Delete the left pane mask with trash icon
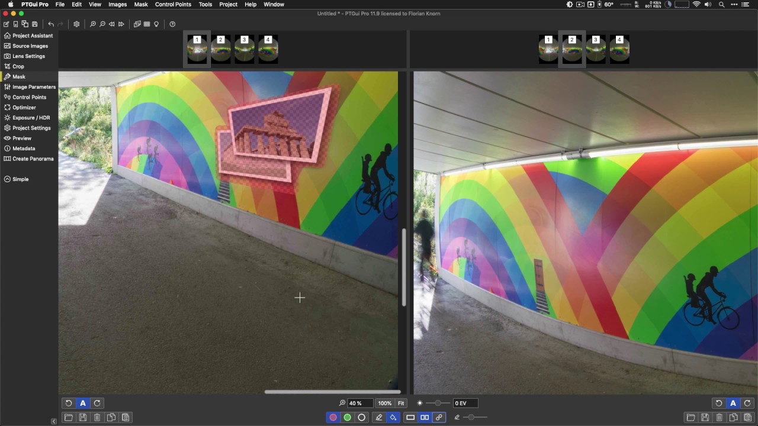 point(97,417)
